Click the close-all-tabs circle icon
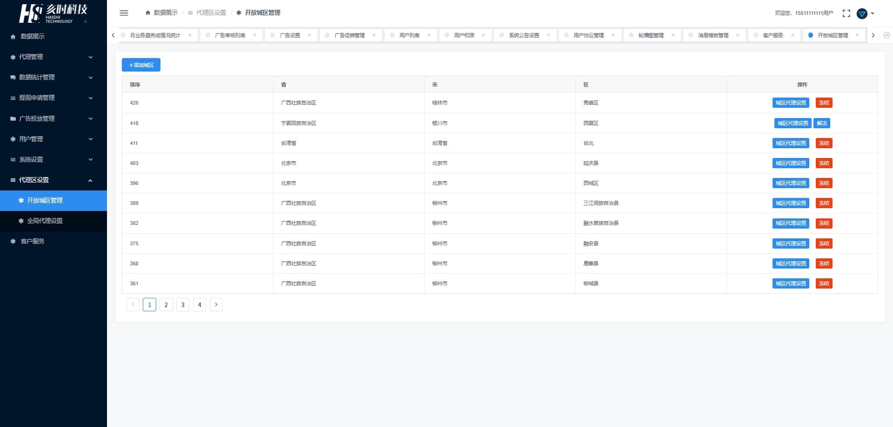 pyautogui.click(x=886, y=35)
